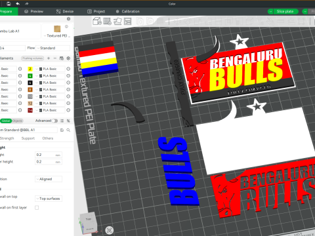The image size is (315, 236).
Task: Add a model with the cube-plus icon
Action: click(97, 21)
